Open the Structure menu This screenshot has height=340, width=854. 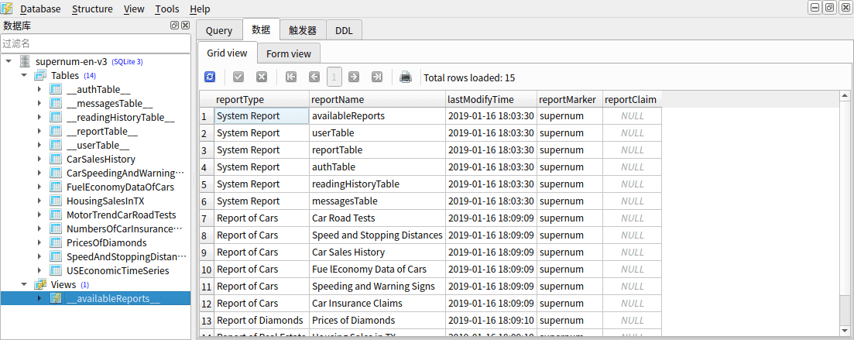click(92, 9)
